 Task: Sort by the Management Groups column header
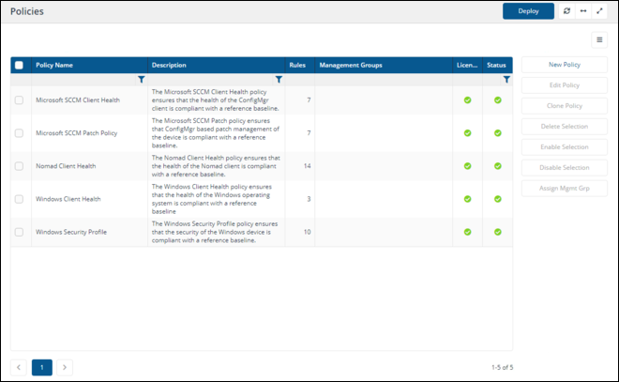tap(351, 66)
